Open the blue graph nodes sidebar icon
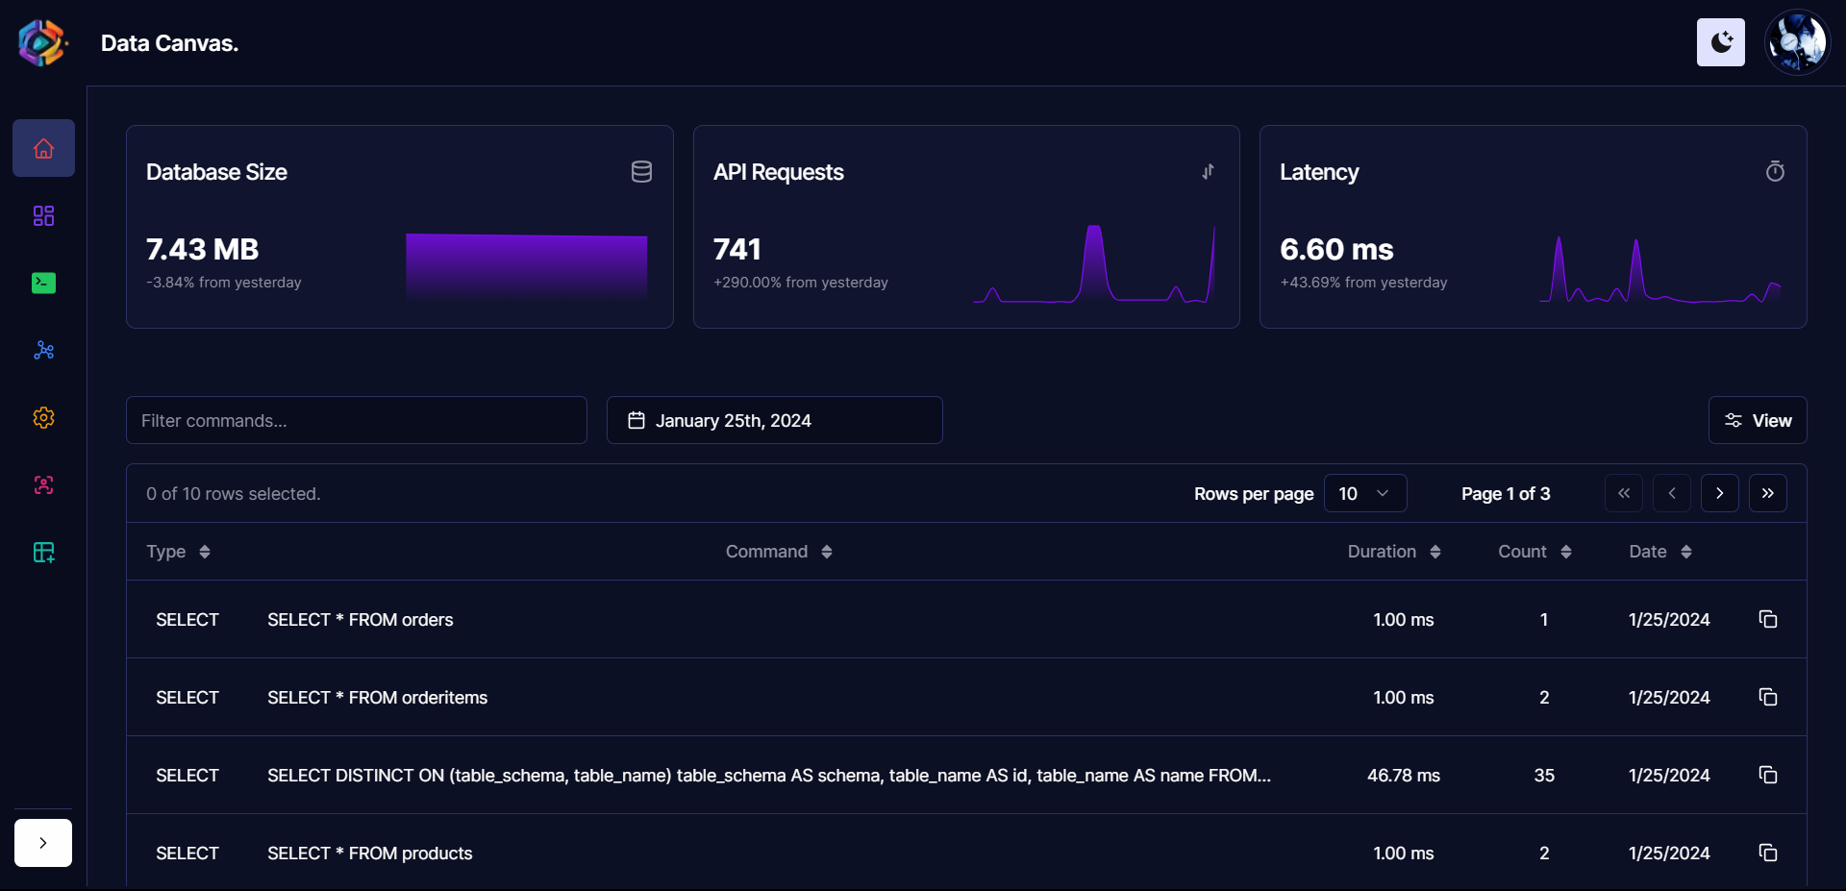Viewport: 1846px width, 891px height. tap(43, 350)
